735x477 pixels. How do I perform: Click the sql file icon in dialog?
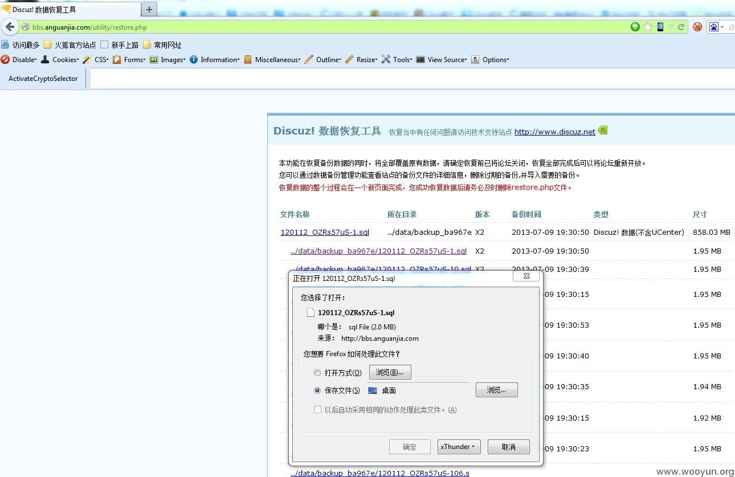[311, 312]
